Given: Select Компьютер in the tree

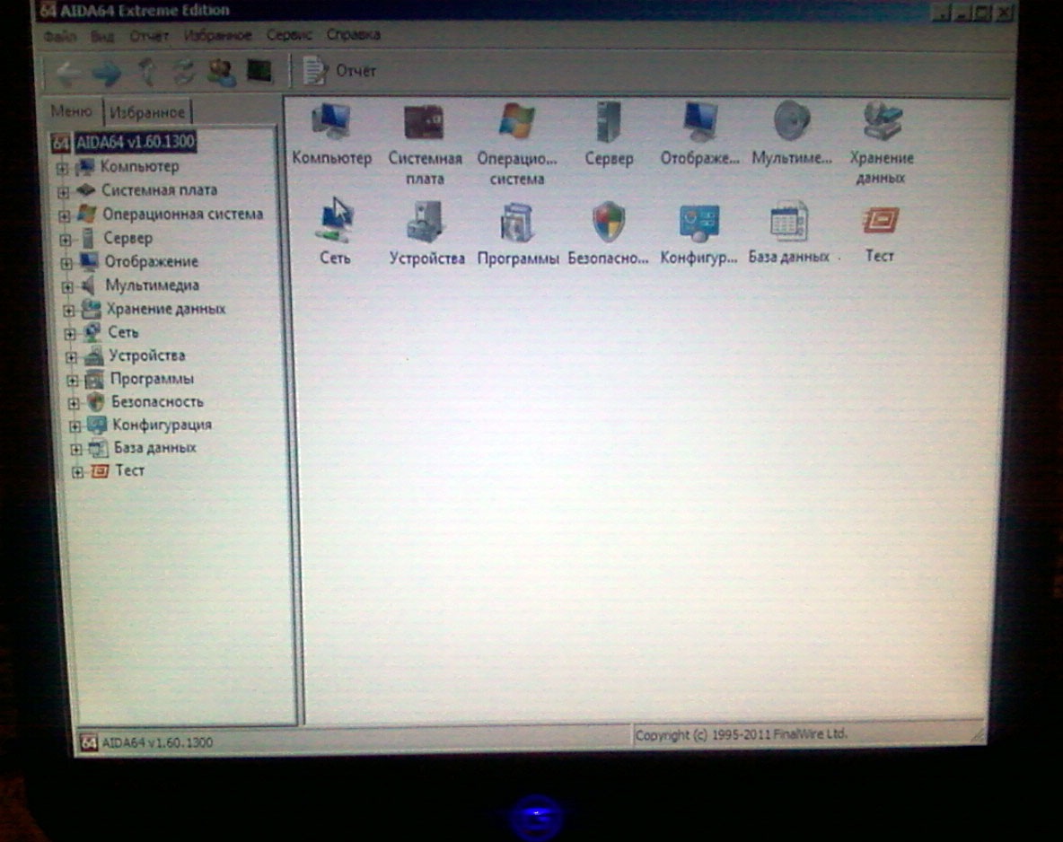Looking at the screenshot, I should click(140, 167).
